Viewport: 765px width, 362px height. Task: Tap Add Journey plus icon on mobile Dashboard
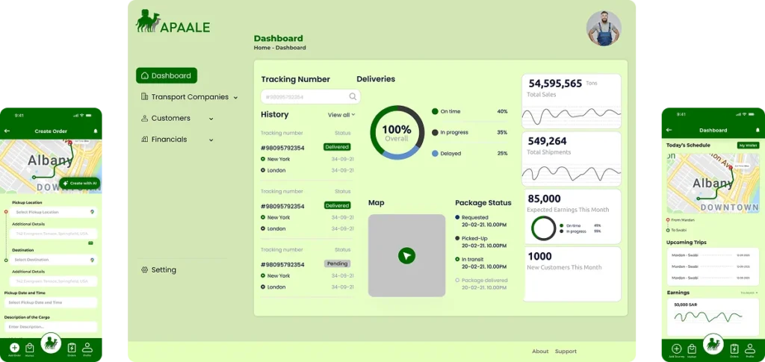pos(676,349)
